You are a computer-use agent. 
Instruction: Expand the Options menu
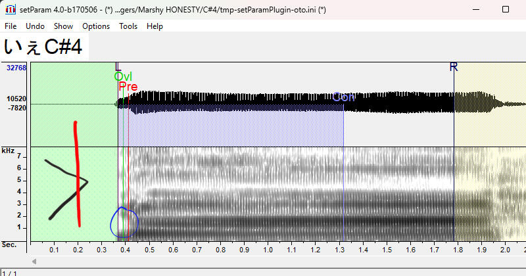[96, 26]
